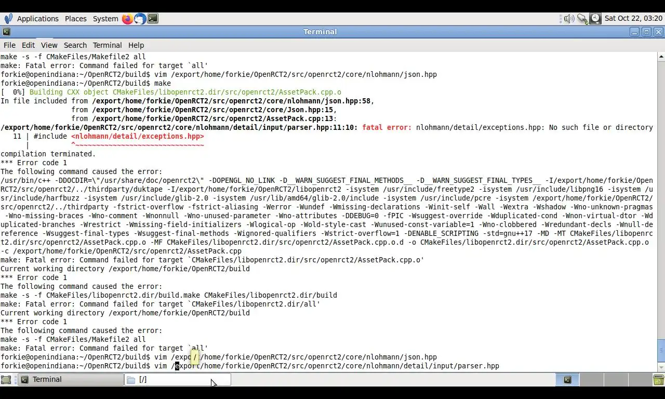Click the Terminal window title bar text
Screen dimensions: 665x399
tap(320, 32)
